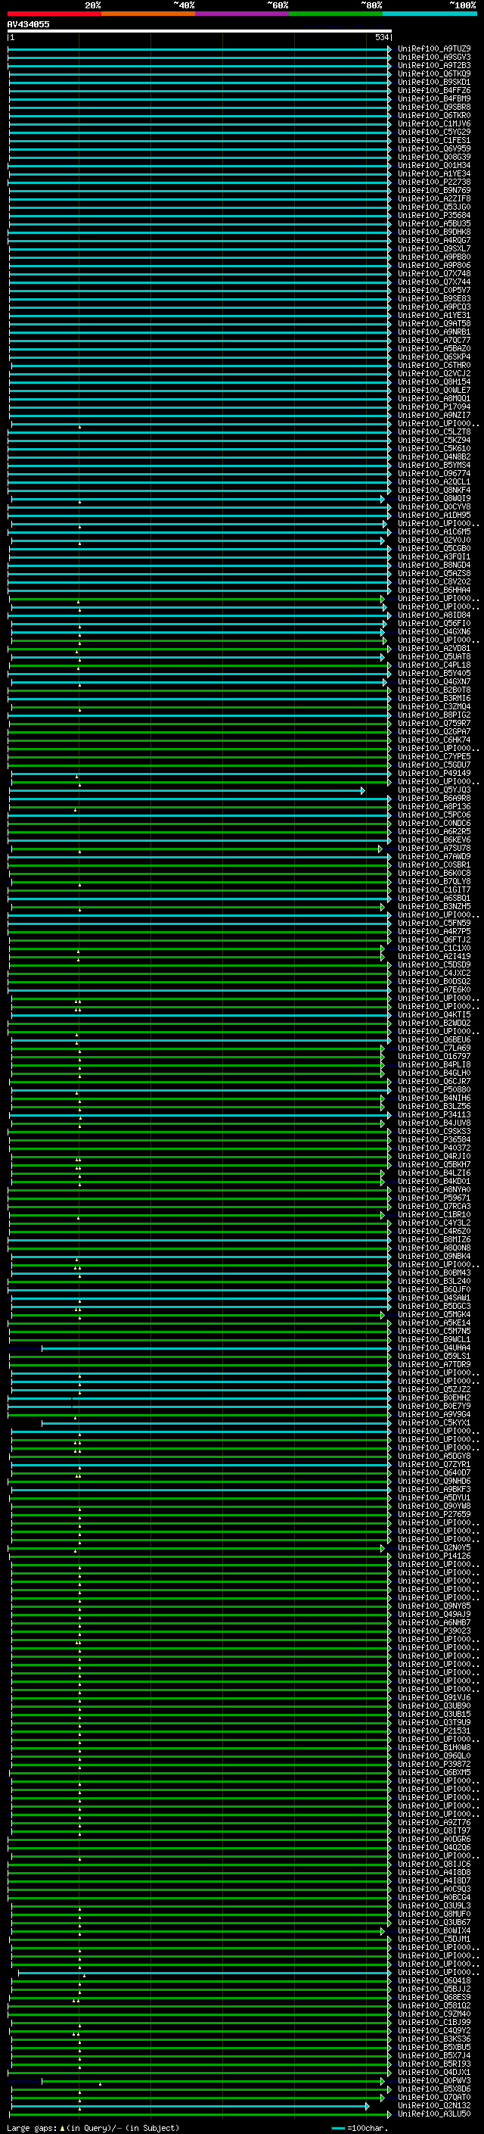Screen dimensions: 484x2134
Task: Select the UniRef100_B9SKD1 hit label
Action: [434, 82]
